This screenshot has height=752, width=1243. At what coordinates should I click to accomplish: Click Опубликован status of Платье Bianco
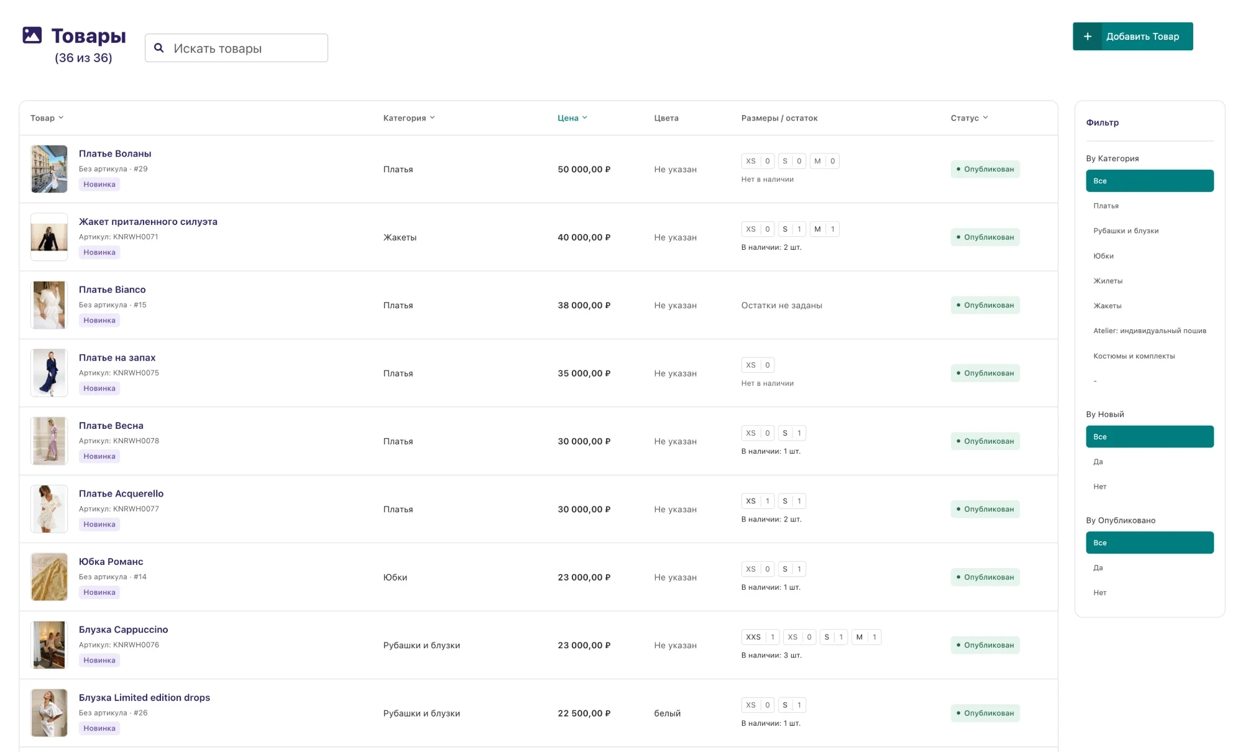pyautogui.click(x=985, y=305)
